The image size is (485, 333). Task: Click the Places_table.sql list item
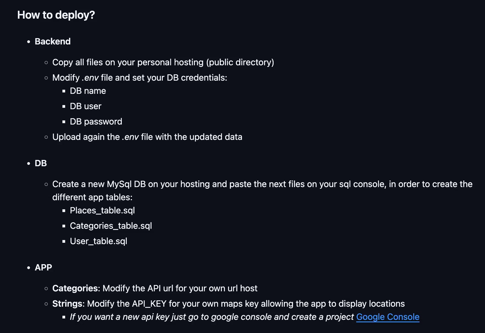tap(102, 210)
